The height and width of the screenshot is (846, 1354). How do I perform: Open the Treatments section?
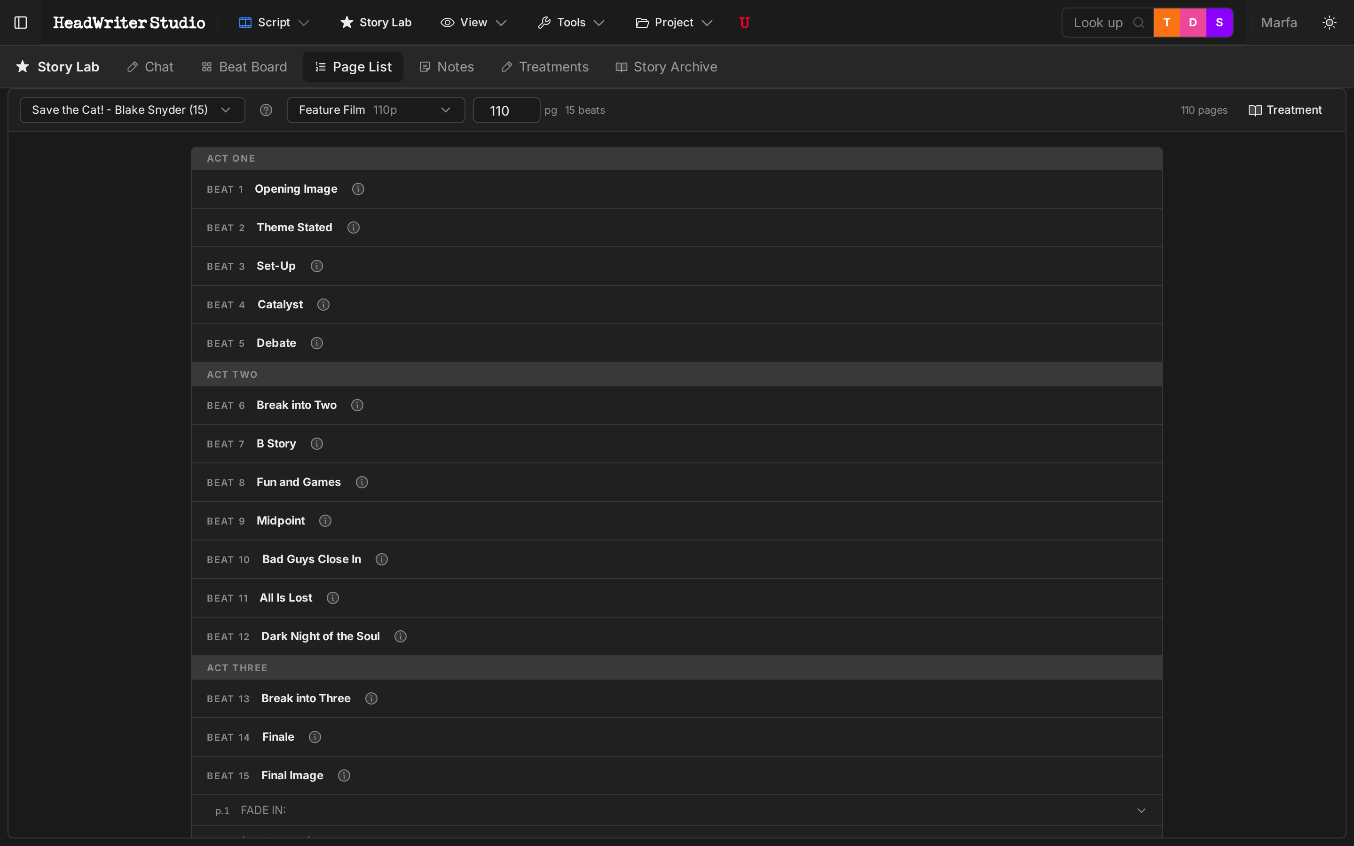[x=544, y=67]
